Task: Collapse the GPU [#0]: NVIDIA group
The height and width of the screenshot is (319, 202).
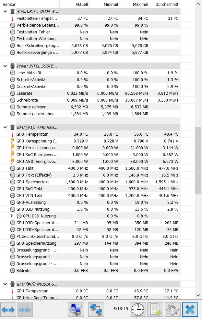Action: pyautogui.click(x=5, y=284)
